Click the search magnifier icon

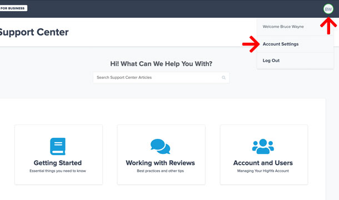(224, 77)
